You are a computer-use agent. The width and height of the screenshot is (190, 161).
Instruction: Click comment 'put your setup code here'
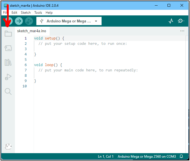click(x=82, y=44)
